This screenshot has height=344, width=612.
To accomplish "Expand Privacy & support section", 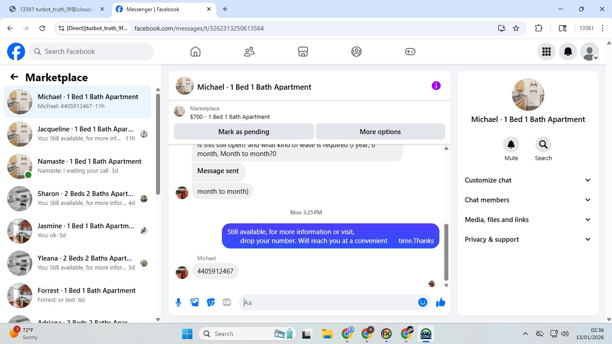I will [528, 239].
